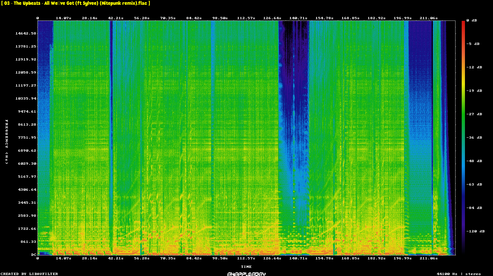493x276 pixels.
Task: Click 98.50s marker on bottom time axis
Action: (x=220, y=258)
